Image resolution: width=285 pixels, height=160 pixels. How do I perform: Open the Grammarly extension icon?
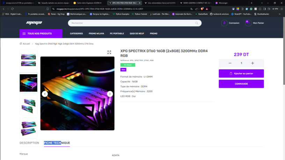[x=251, y=9]
